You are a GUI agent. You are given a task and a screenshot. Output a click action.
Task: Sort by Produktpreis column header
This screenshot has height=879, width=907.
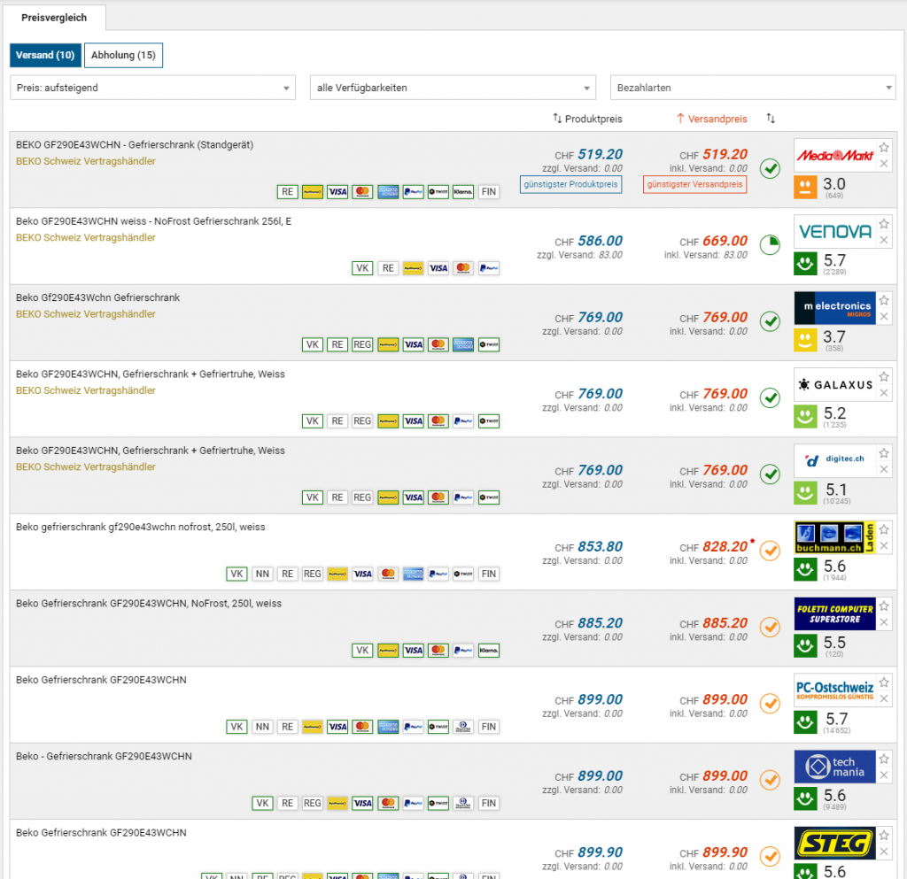(x=587, y=119)
